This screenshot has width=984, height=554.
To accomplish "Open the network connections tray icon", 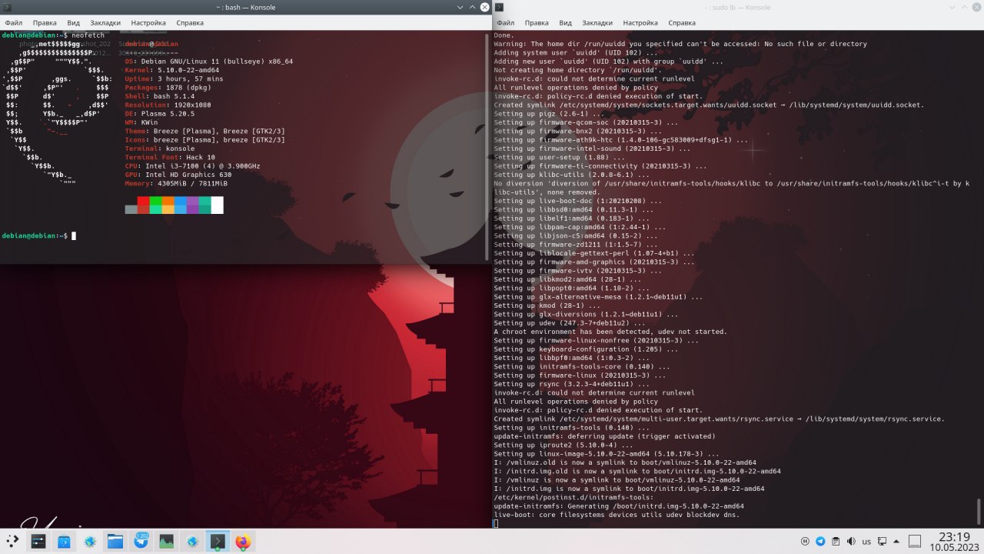I will coord(883,541).
